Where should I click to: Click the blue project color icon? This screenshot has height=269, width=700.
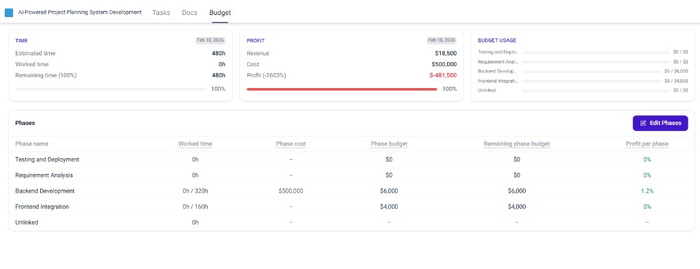(x=9, y=12)
